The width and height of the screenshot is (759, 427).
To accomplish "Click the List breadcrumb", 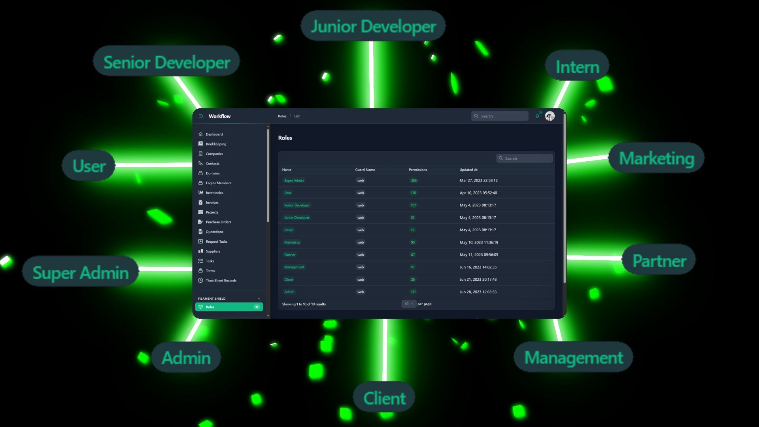I will [297, 116].
